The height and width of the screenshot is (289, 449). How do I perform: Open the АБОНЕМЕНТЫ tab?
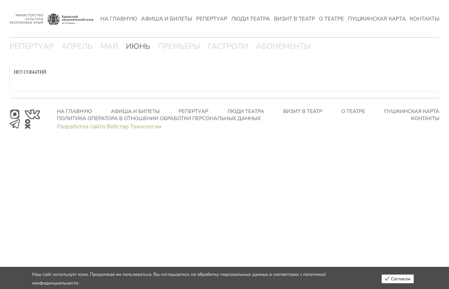[x=283, y=46]
